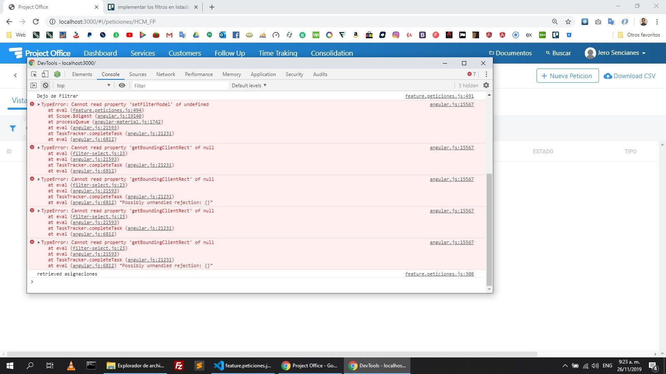Show the console sidebar panel
The width and height of the screenshot is (666, 374).
34,86
